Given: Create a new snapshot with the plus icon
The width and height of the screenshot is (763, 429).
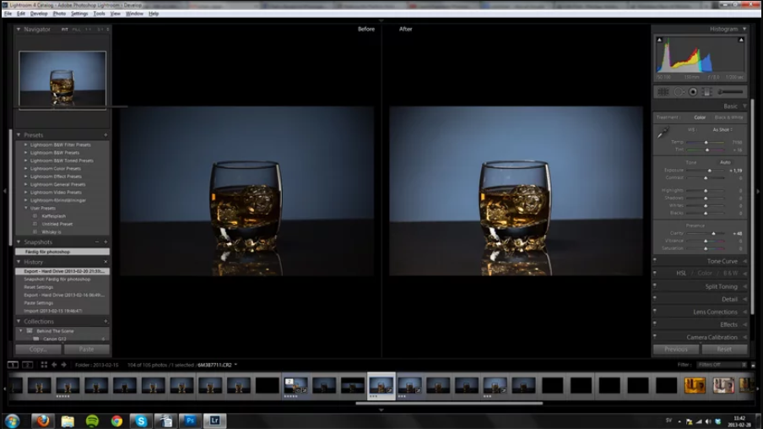Looking at the screenshot, I should click(106, 242).
